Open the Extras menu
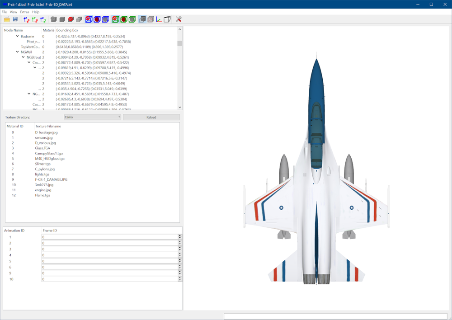452x320 pixels. [24, 12]
